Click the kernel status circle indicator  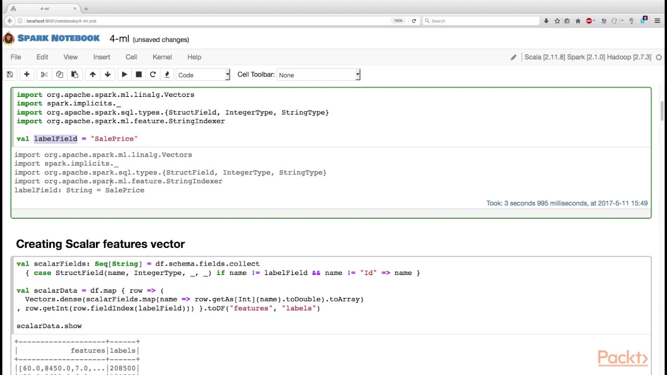659,57
